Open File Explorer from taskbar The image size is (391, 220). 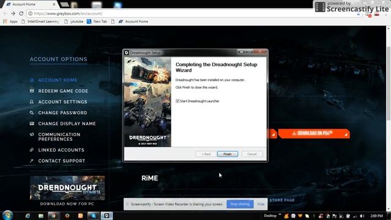[x=41, y=216]
